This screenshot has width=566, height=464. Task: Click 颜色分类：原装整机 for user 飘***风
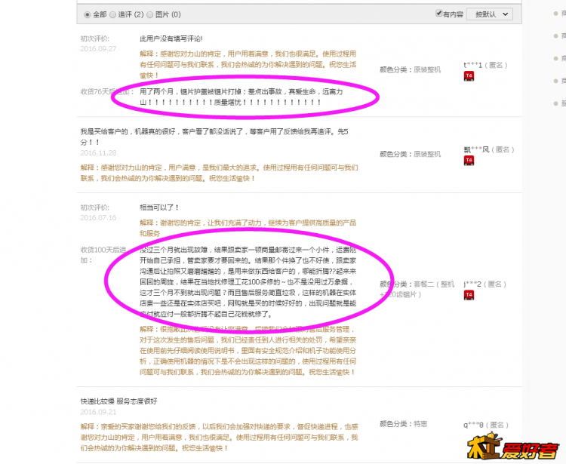tap(410, 154)
